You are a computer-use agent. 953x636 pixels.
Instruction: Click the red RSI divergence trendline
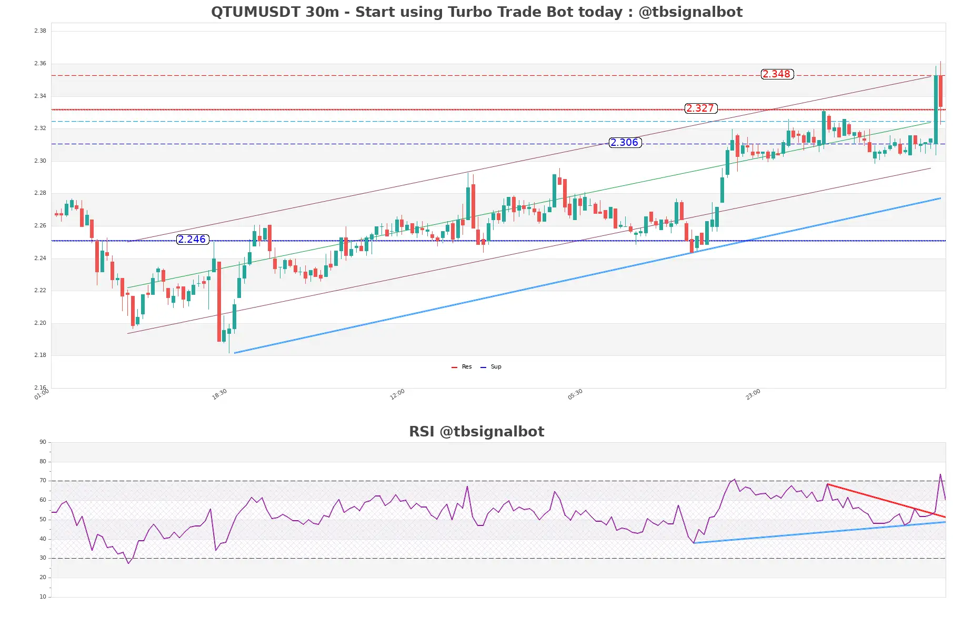point(887,501)
